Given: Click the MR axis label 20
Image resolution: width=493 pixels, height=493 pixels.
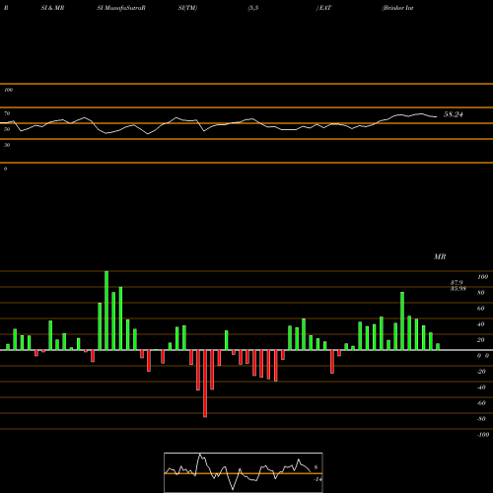Looking at the screenshot, I should [x=481, y=340].
